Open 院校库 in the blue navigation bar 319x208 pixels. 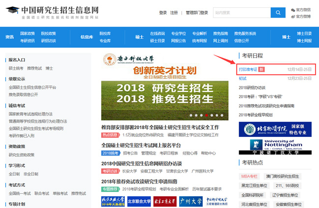coord(105,33)
